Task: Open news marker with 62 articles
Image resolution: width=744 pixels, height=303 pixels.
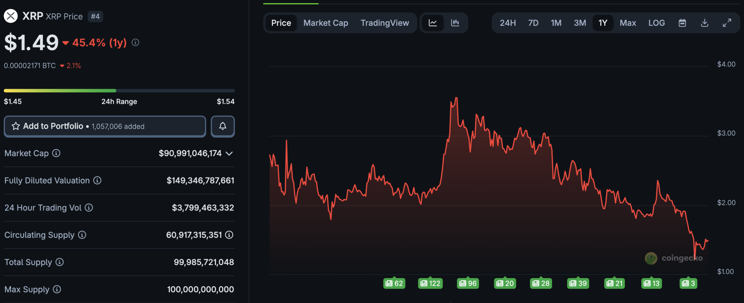Action: (394, 283)
